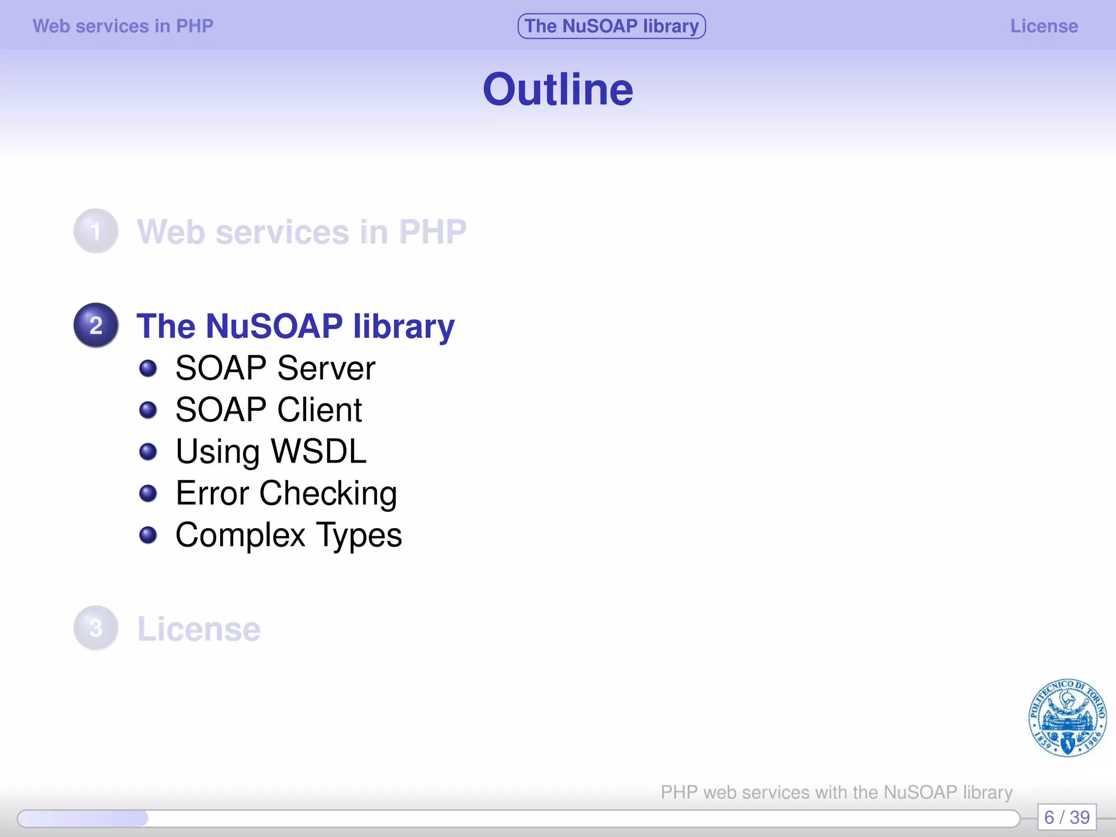Jump to SOAP Client subsection

(269, 410)
